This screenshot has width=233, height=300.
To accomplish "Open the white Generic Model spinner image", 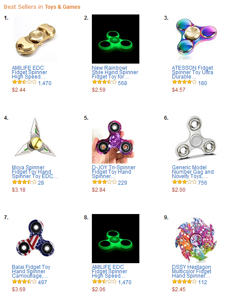I will click(x=196, y=139).
